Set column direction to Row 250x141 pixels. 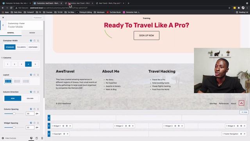13,98
